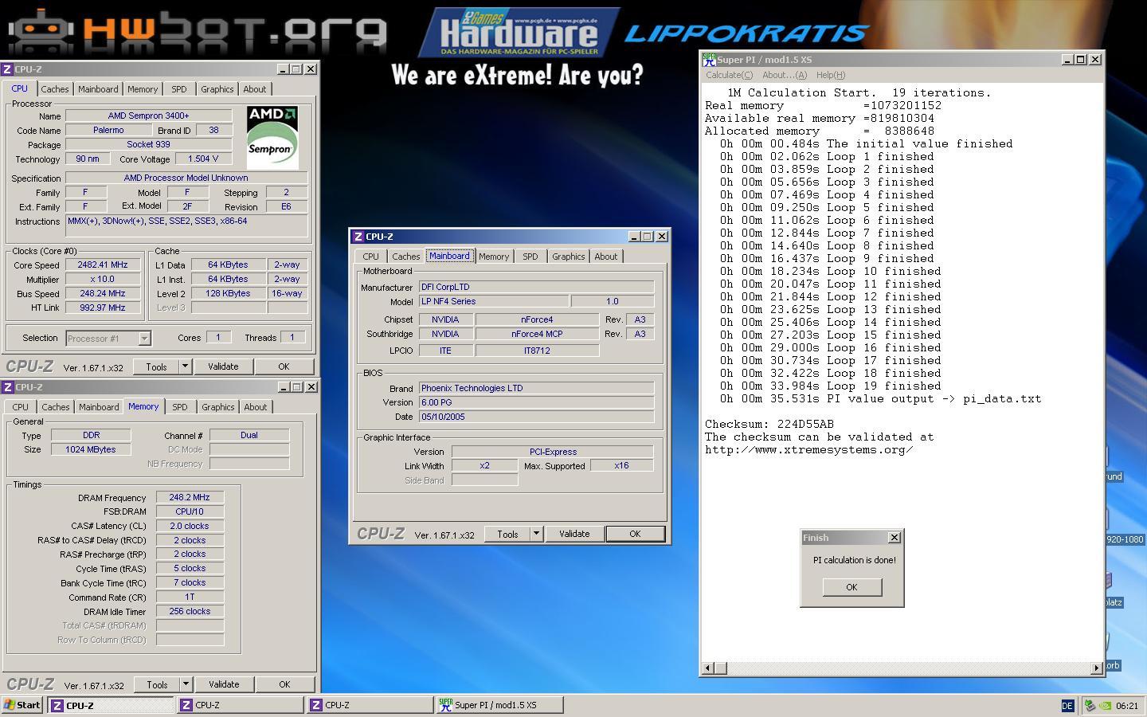Open Memory tab in top CPU-Z window

pos(143,89)
